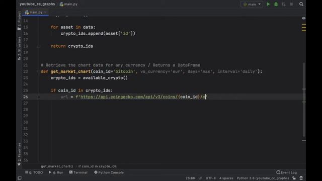Click the get_market_chart function name on line 22
The height and width of the screenshot is (181, 322).
pos(70,71)
